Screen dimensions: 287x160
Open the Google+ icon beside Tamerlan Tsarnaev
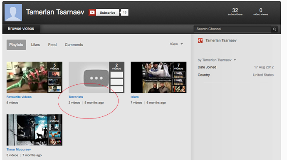click(x=200, y=40)
